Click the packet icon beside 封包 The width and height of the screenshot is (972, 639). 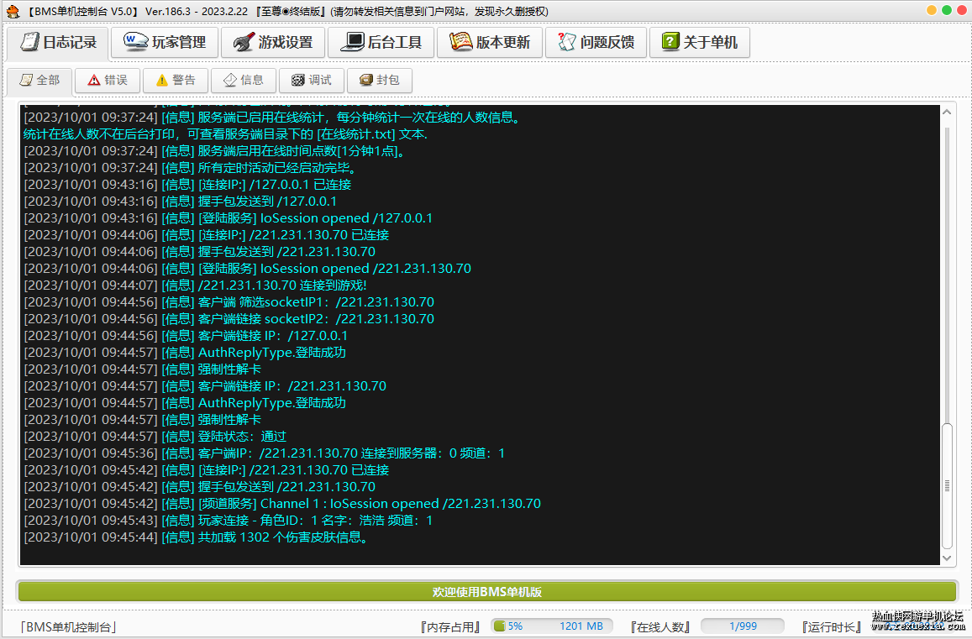(366, 80)
